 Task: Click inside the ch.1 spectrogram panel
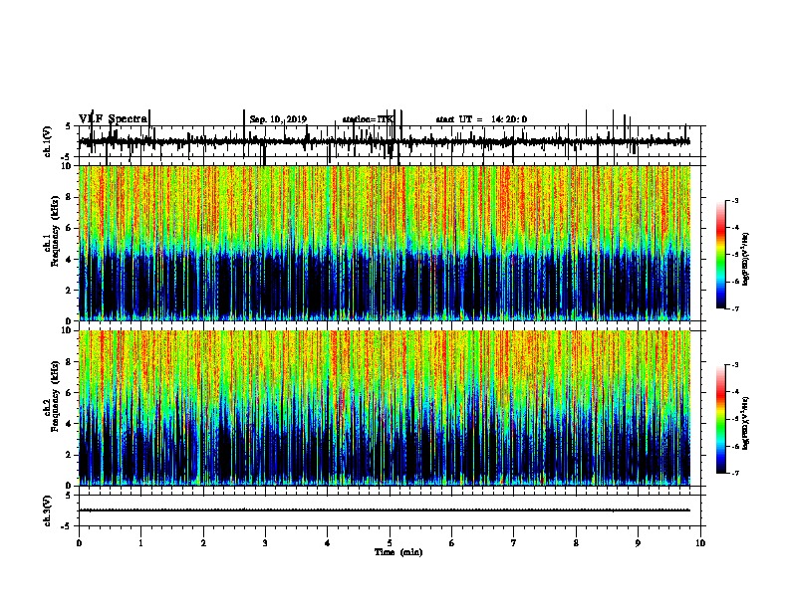pyautogui.click(x=385, y=243)
